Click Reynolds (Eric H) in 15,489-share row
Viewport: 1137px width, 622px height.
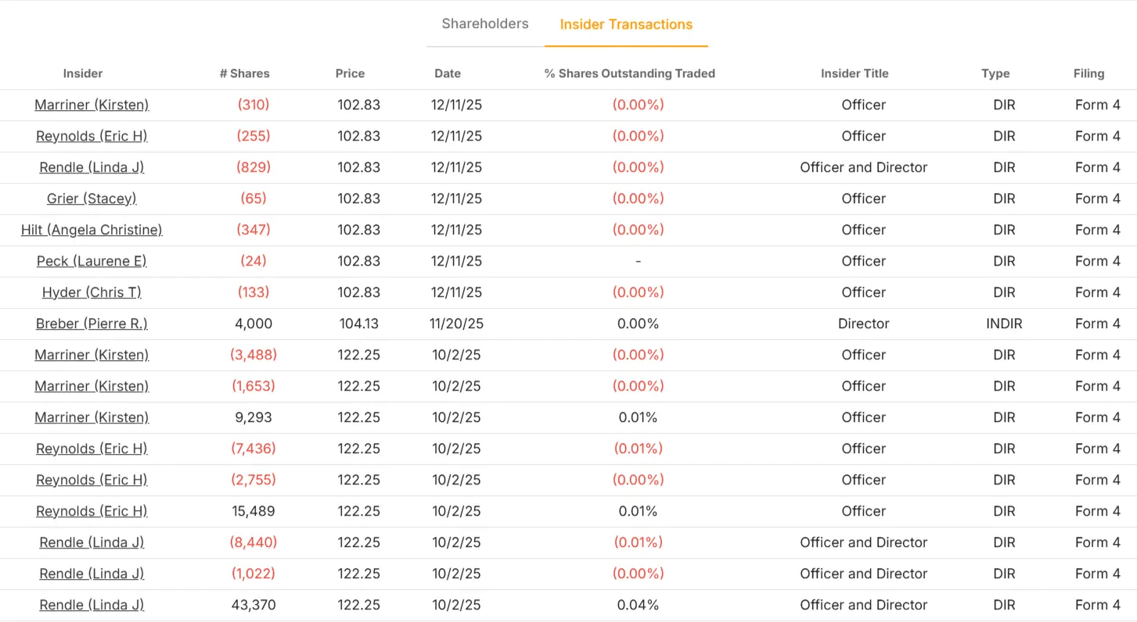(x=92, y=511)
